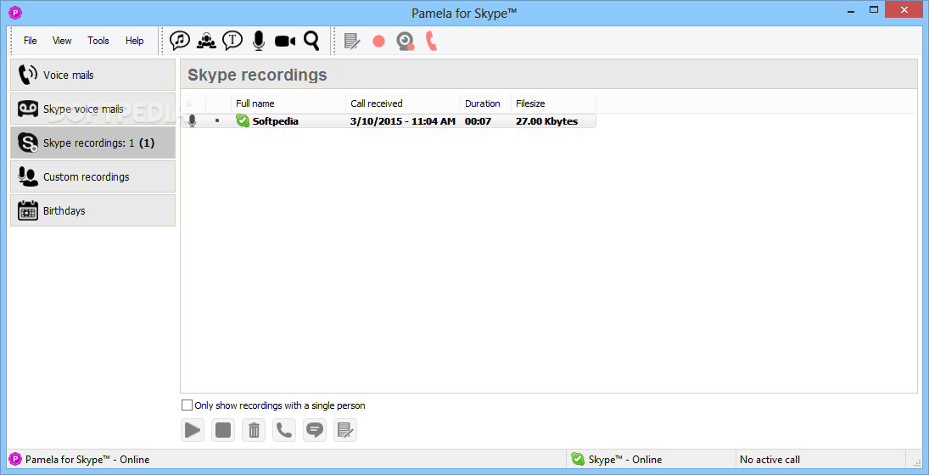Select the Softpedia recording row
Viewport: 929px width, 475px height.
[x=389, y=120]
